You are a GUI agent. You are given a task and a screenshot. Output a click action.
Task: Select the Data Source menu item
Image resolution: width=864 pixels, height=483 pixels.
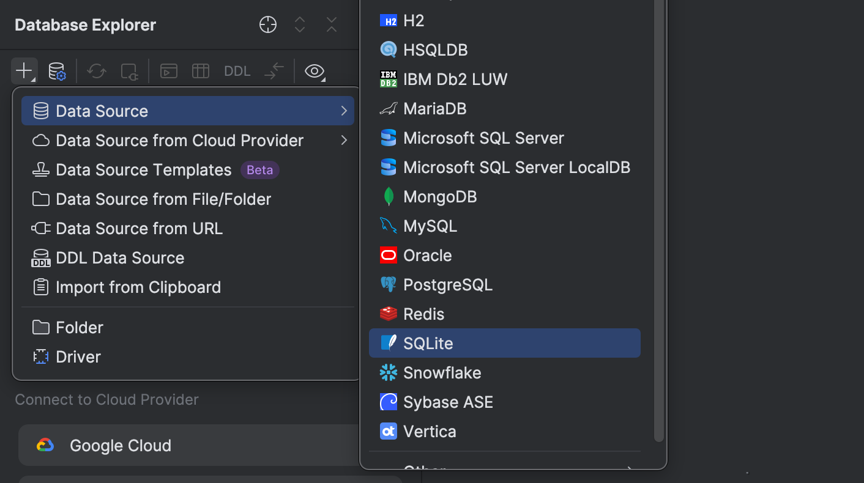pos(188,111)
